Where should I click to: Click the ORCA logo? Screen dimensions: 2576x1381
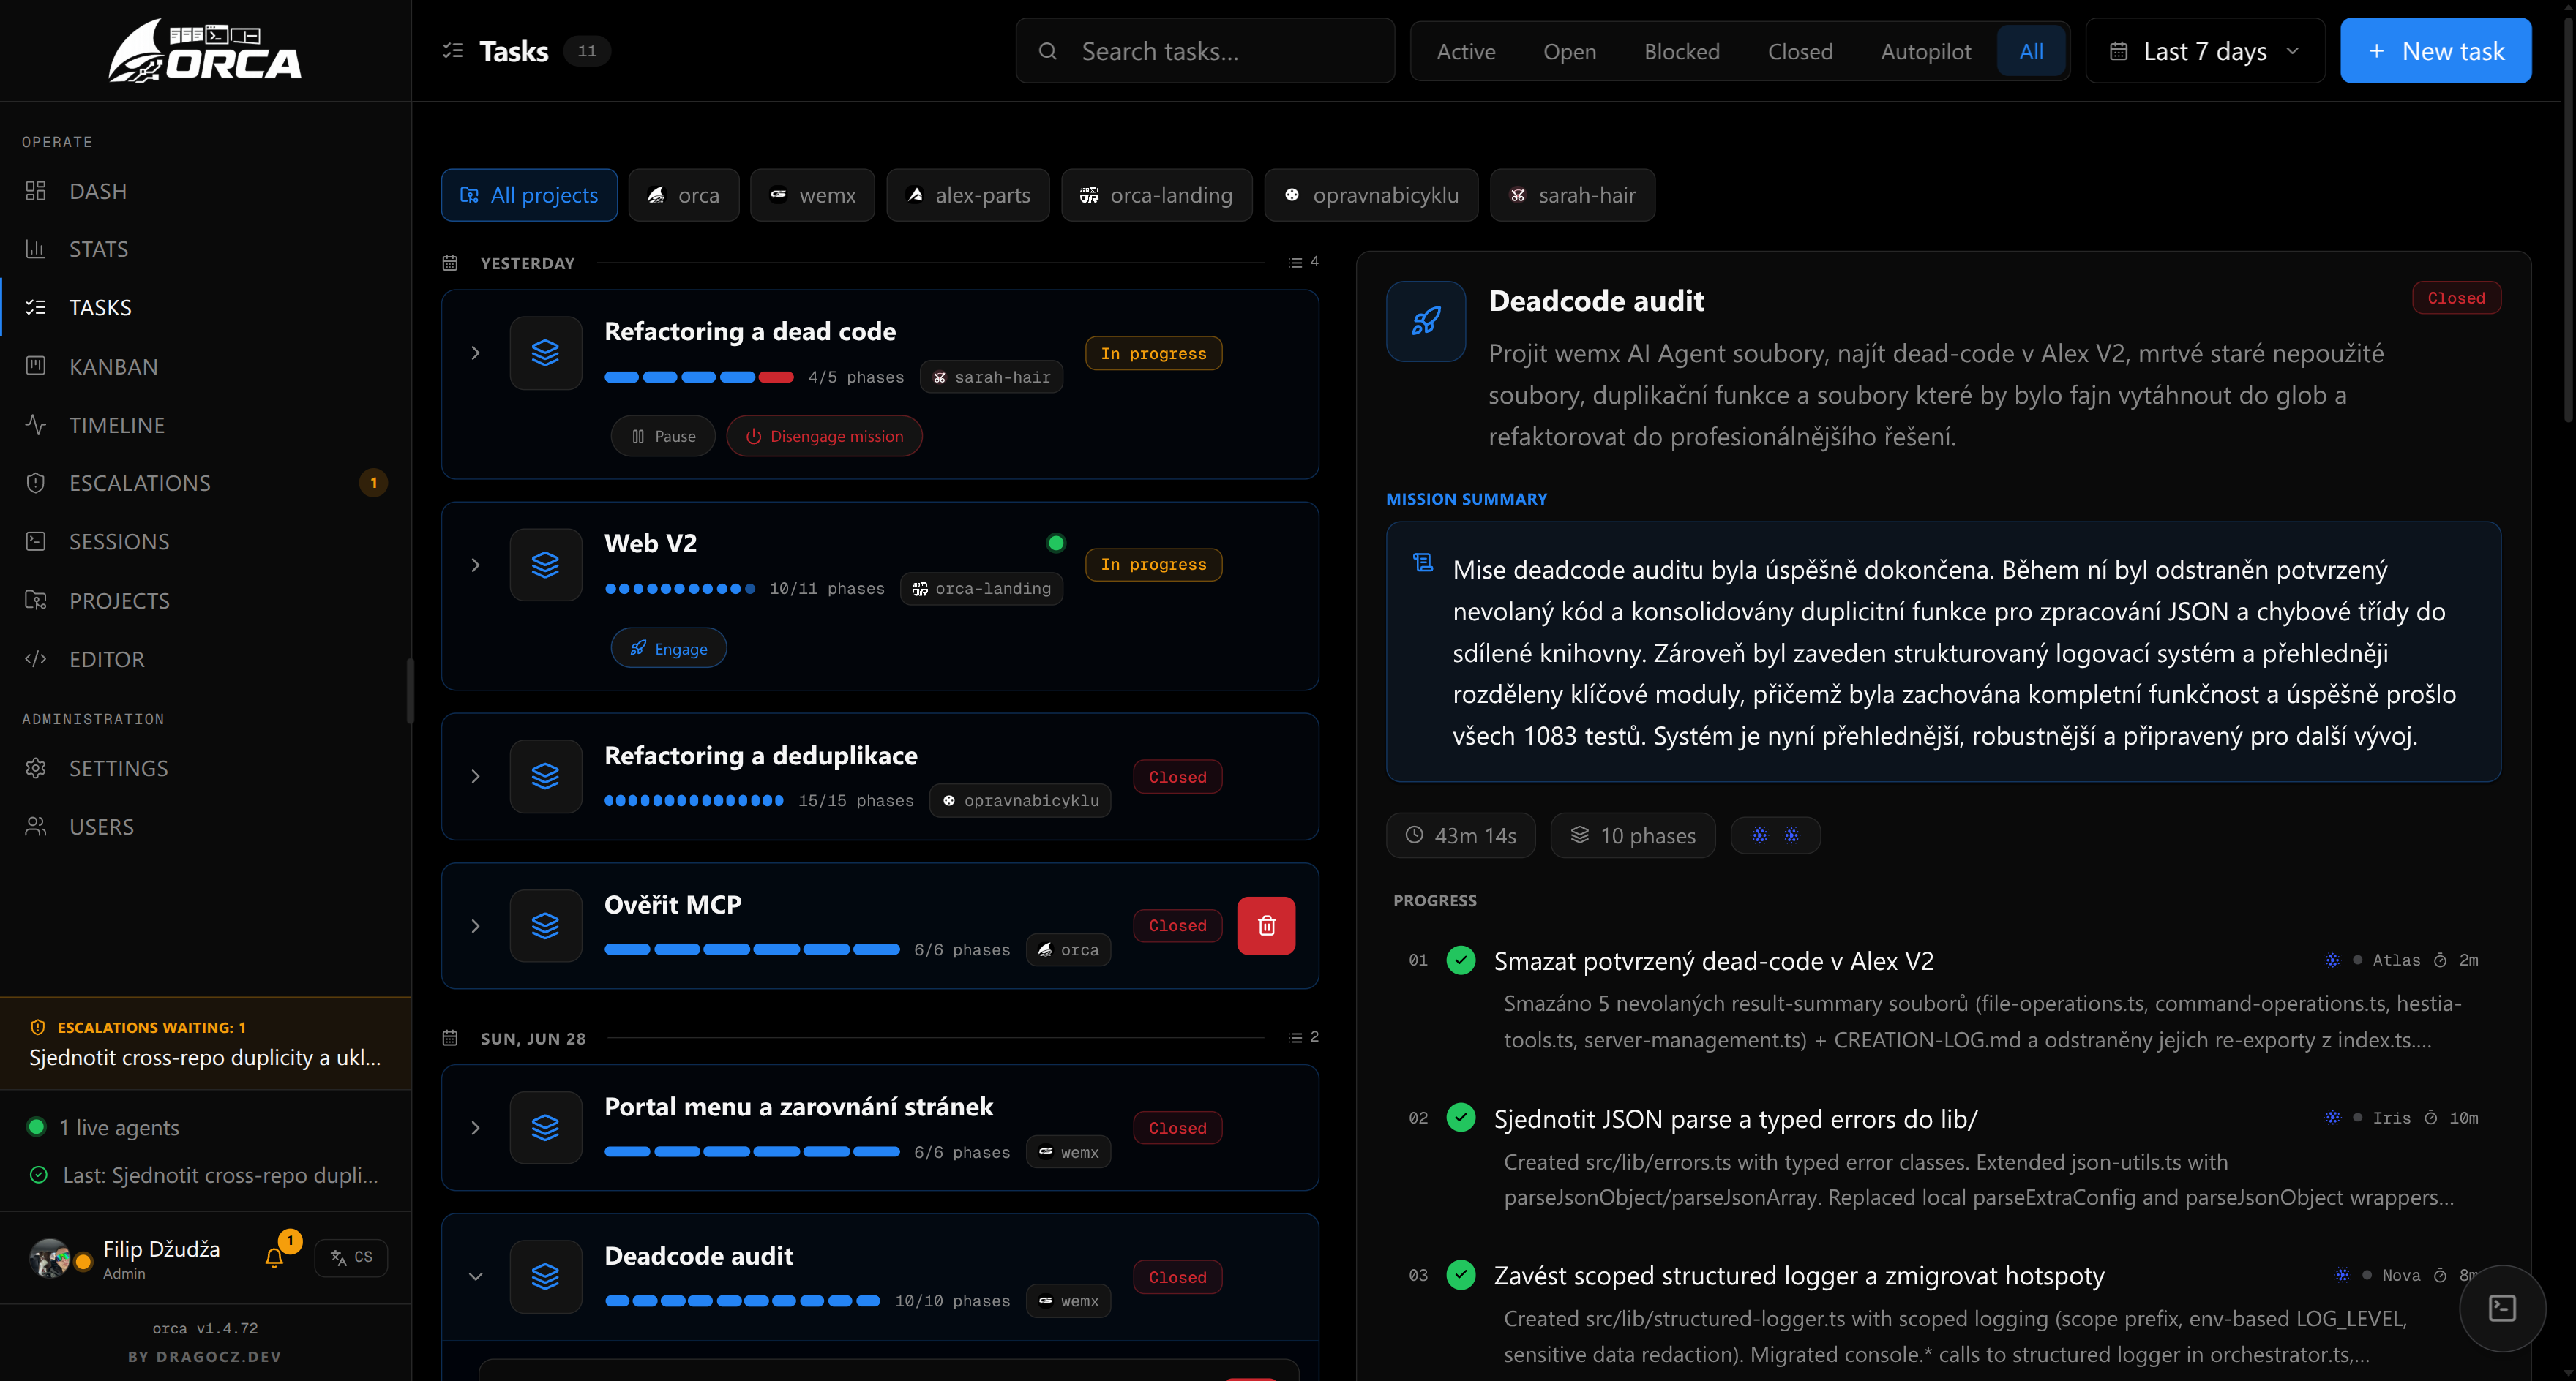coord(205,51)
